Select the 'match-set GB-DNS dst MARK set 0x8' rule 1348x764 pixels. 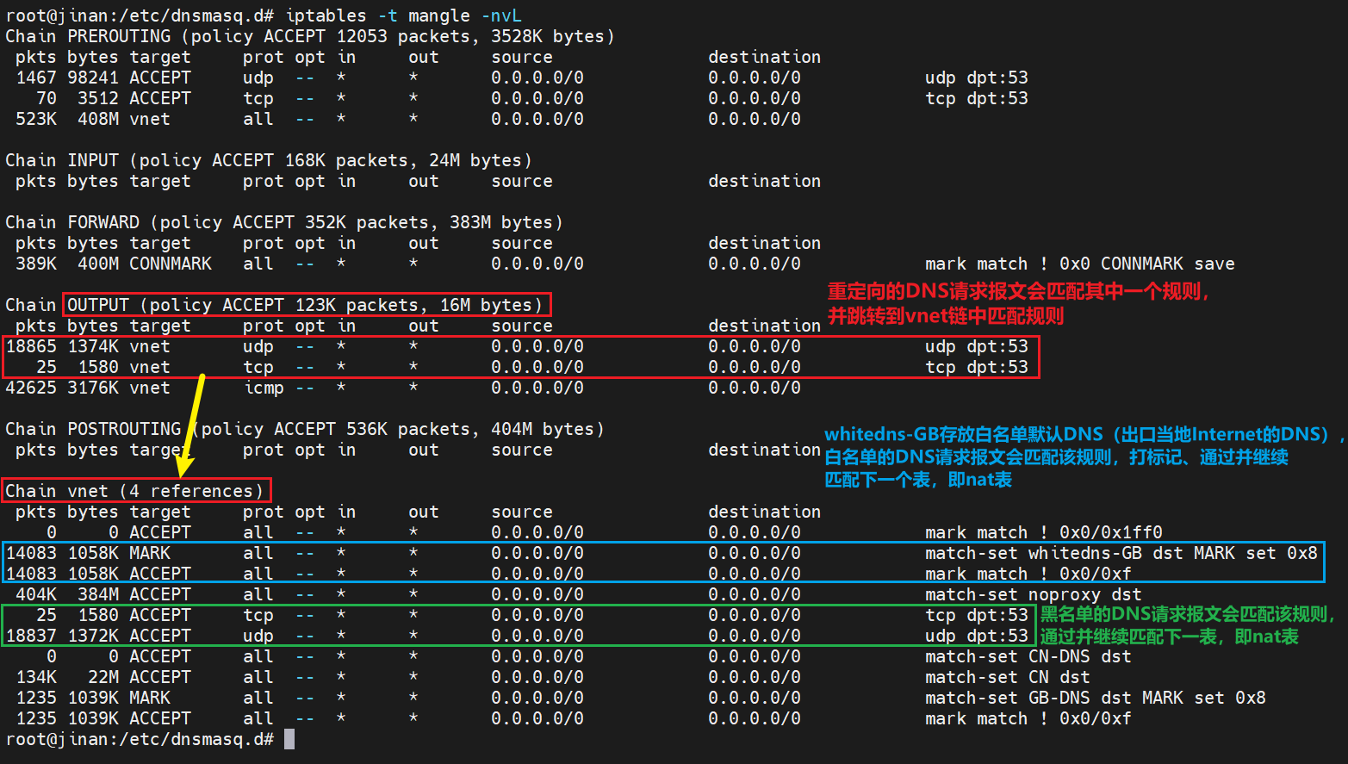click(x=1095, y=698)
